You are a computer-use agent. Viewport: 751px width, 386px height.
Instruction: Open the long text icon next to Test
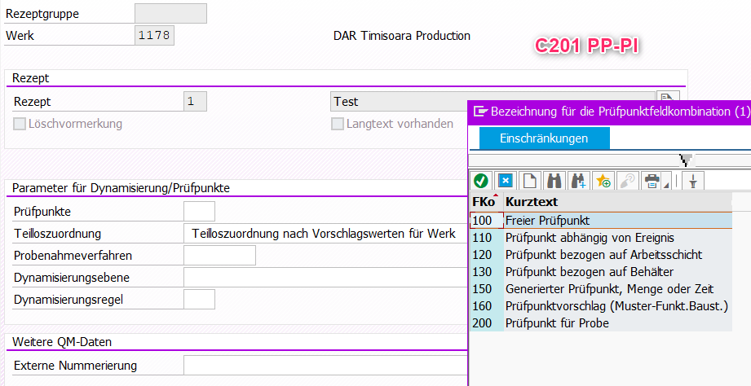(669, 101)
